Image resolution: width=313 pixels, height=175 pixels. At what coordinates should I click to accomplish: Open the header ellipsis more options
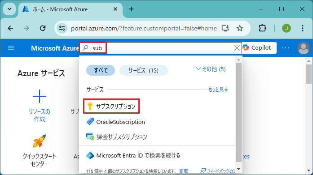click(x=286, y=48)
